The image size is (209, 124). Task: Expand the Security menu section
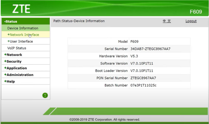[x=26, y=61]
